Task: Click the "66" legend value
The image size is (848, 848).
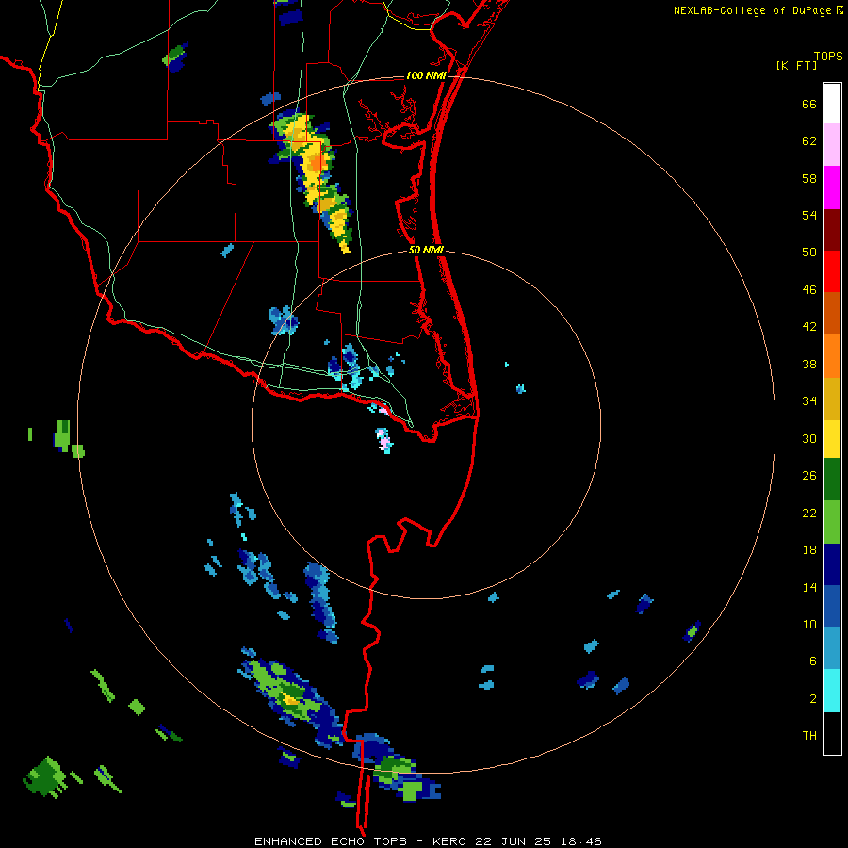Action: pyautogui.click(x=809, y=105)
